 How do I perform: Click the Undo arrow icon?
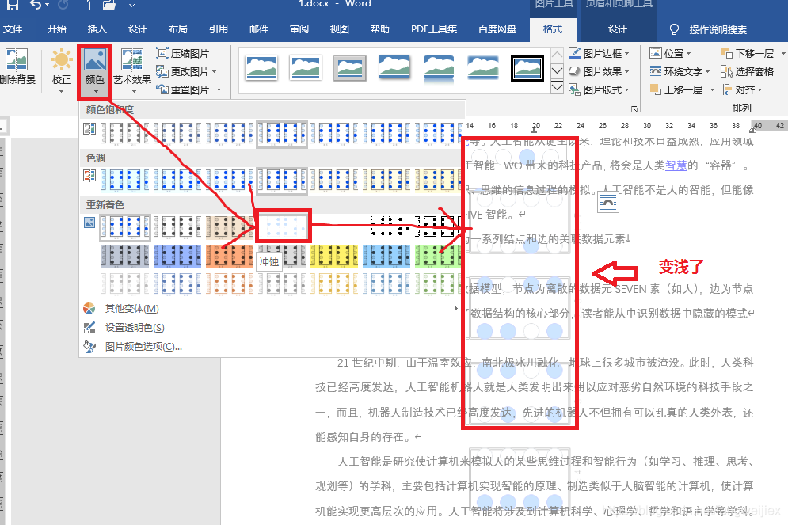pyautogui.click(x=36, y=5)
